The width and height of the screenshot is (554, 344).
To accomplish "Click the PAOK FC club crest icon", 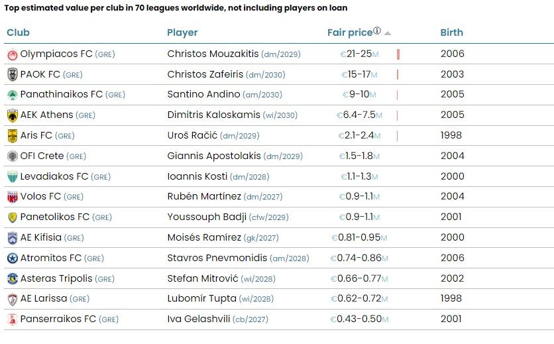I will [x=12, y=75].
